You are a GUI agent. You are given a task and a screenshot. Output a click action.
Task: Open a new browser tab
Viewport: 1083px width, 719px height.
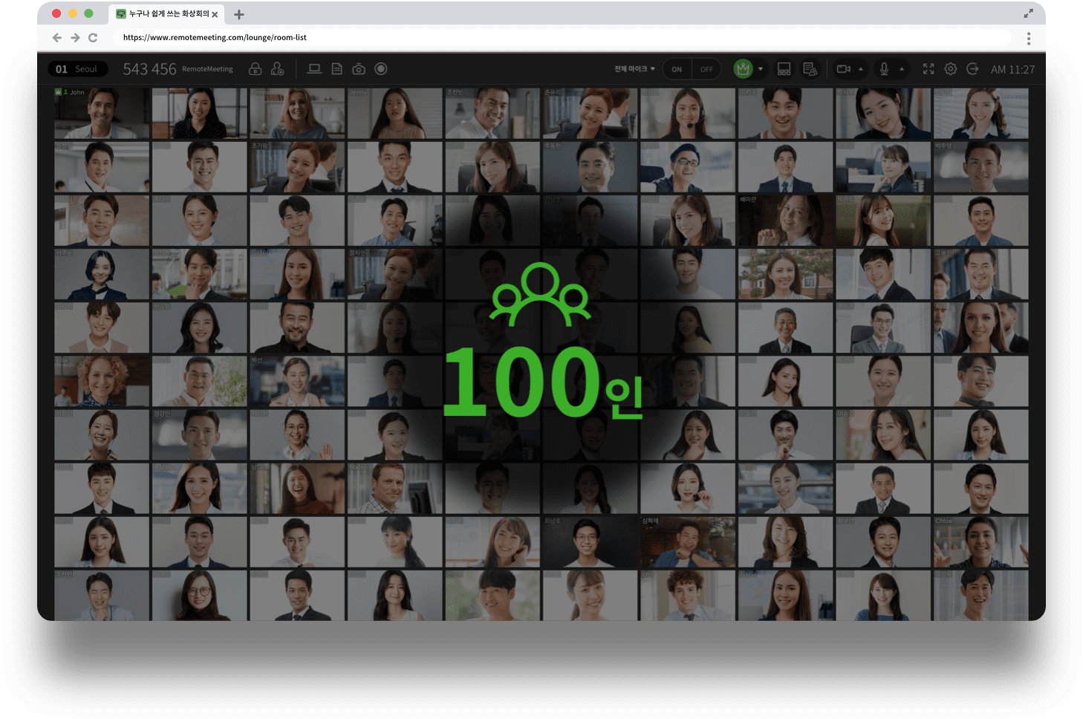pos(239,14)
